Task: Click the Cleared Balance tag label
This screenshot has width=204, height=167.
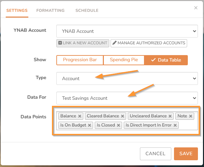Action: (103, 116)
